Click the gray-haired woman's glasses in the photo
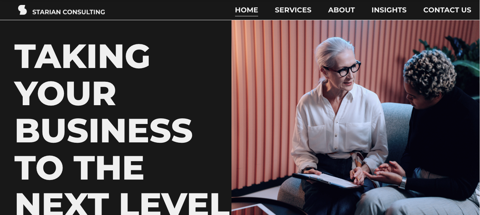480x215 pixels. click(x=342, y=69)
